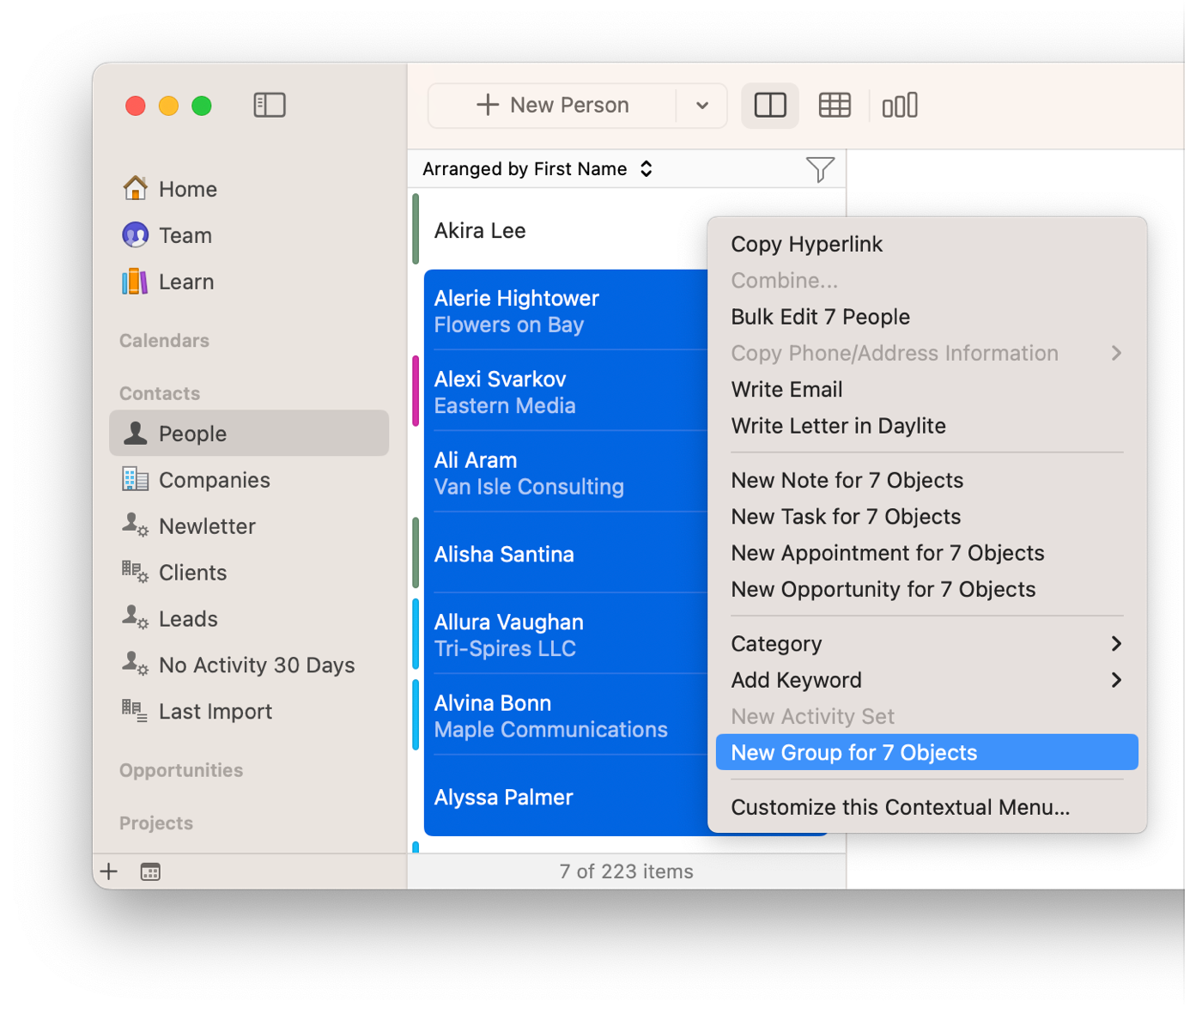The image size is (1202, 1032).
Task: Switch to table view layout
Action: point(834,106)
